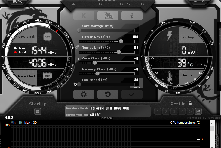Click the graph scrollbar up arrow
The width and height of the screenshot is (221, 148).
pyautogui.click(x=212, y=123)
